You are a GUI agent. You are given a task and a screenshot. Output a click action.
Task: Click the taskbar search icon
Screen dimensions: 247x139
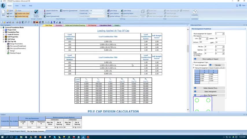click(x=7, y=137)
